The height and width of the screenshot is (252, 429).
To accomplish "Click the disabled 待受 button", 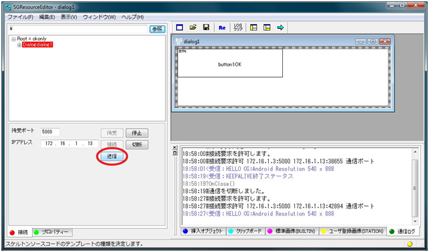I will [112, 133].
